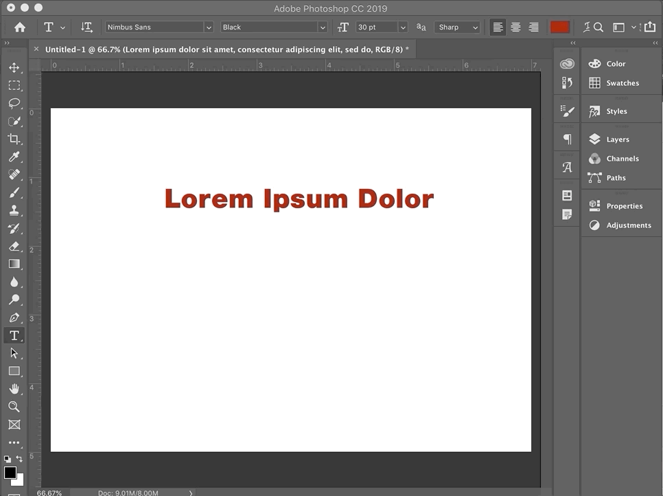The image size is (663, 496).
Task: Open the Notes panel icon
Action: pos(567,214)
